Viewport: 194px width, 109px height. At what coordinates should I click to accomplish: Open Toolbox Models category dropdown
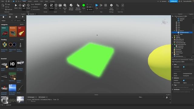click(7, 21)
